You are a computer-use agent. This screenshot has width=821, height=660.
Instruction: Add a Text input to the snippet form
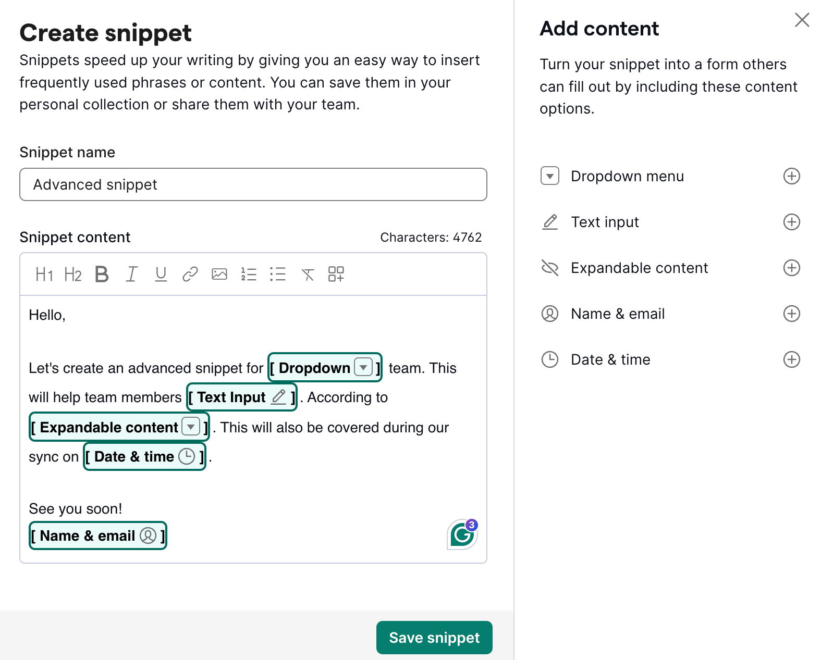point(791,222)
